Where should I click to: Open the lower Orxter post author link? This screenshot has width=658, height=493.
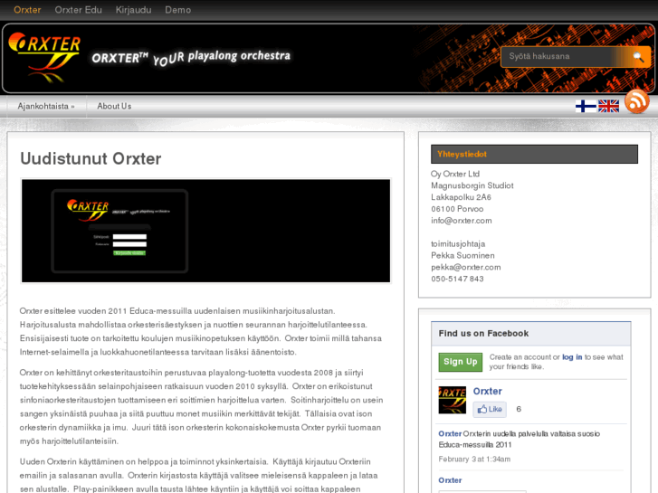tap(450, 480)
